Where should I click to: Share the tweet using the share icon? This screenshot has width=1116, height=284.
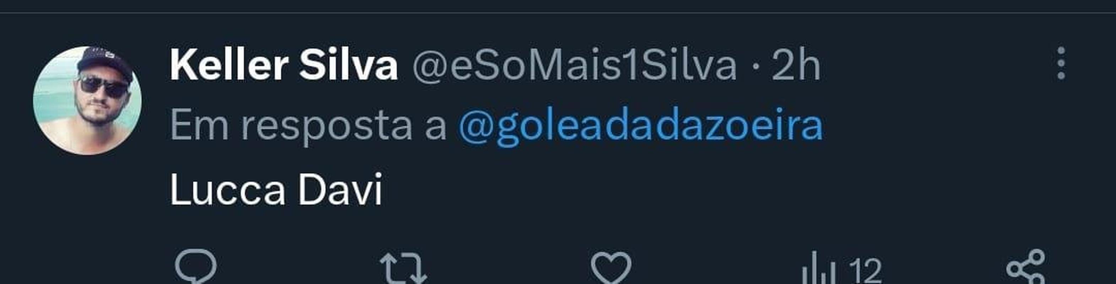click(1025, 267)
